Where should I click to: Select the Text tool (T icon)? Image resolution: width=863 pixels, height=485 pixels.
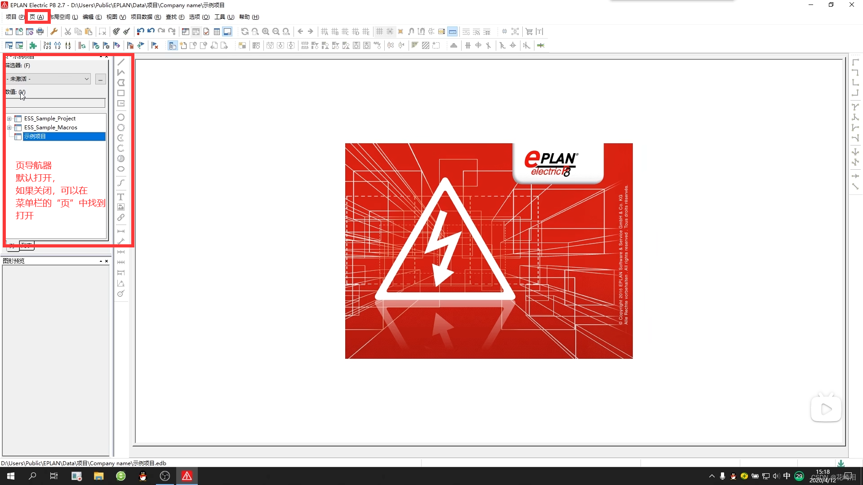pyautogui.click(x=120, y=197)
